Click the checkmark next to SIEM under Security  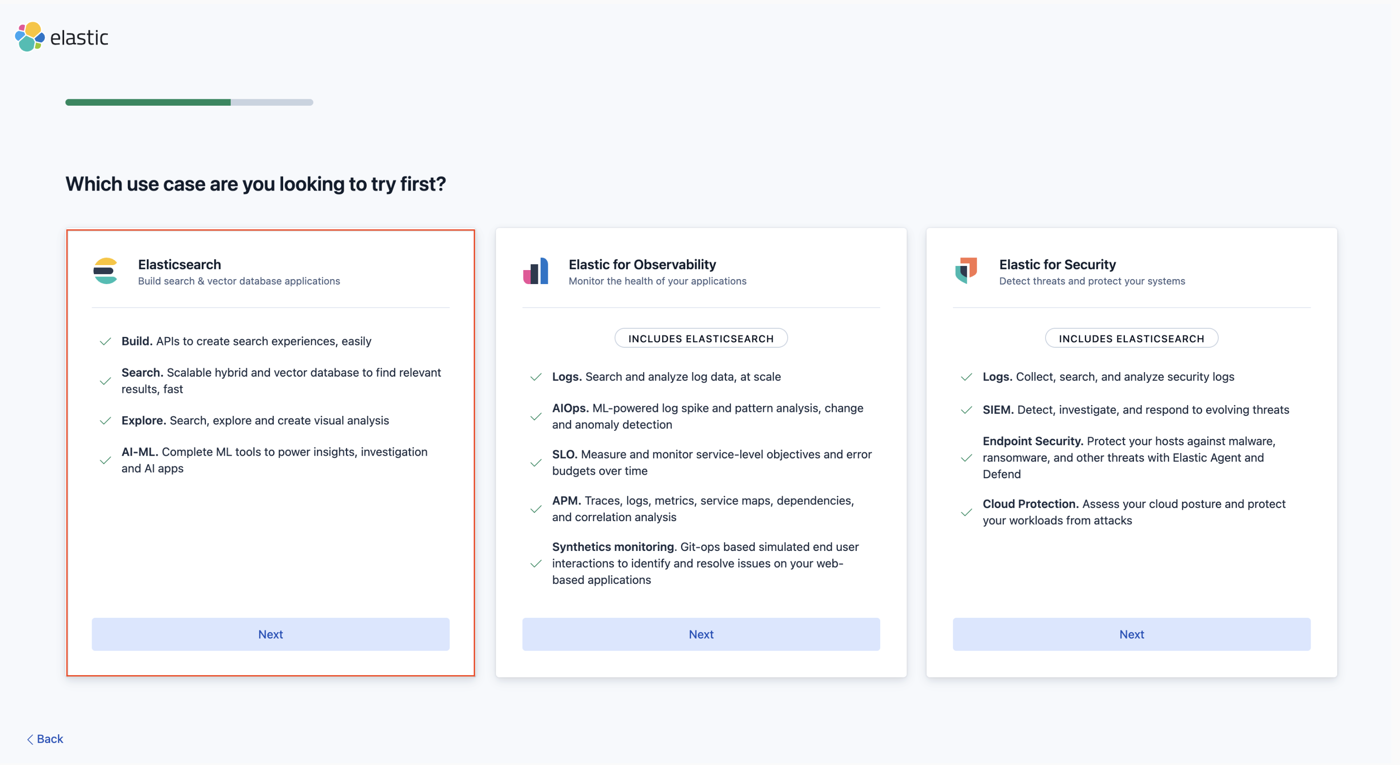967,410
